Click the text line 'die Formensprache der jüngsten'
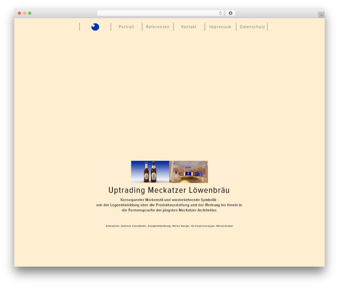 [x=169, y=210]
